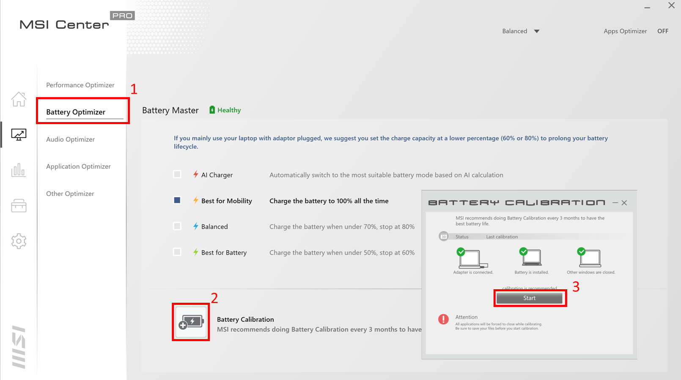Click the red Attention warning icon

click(x=443, y=319)
